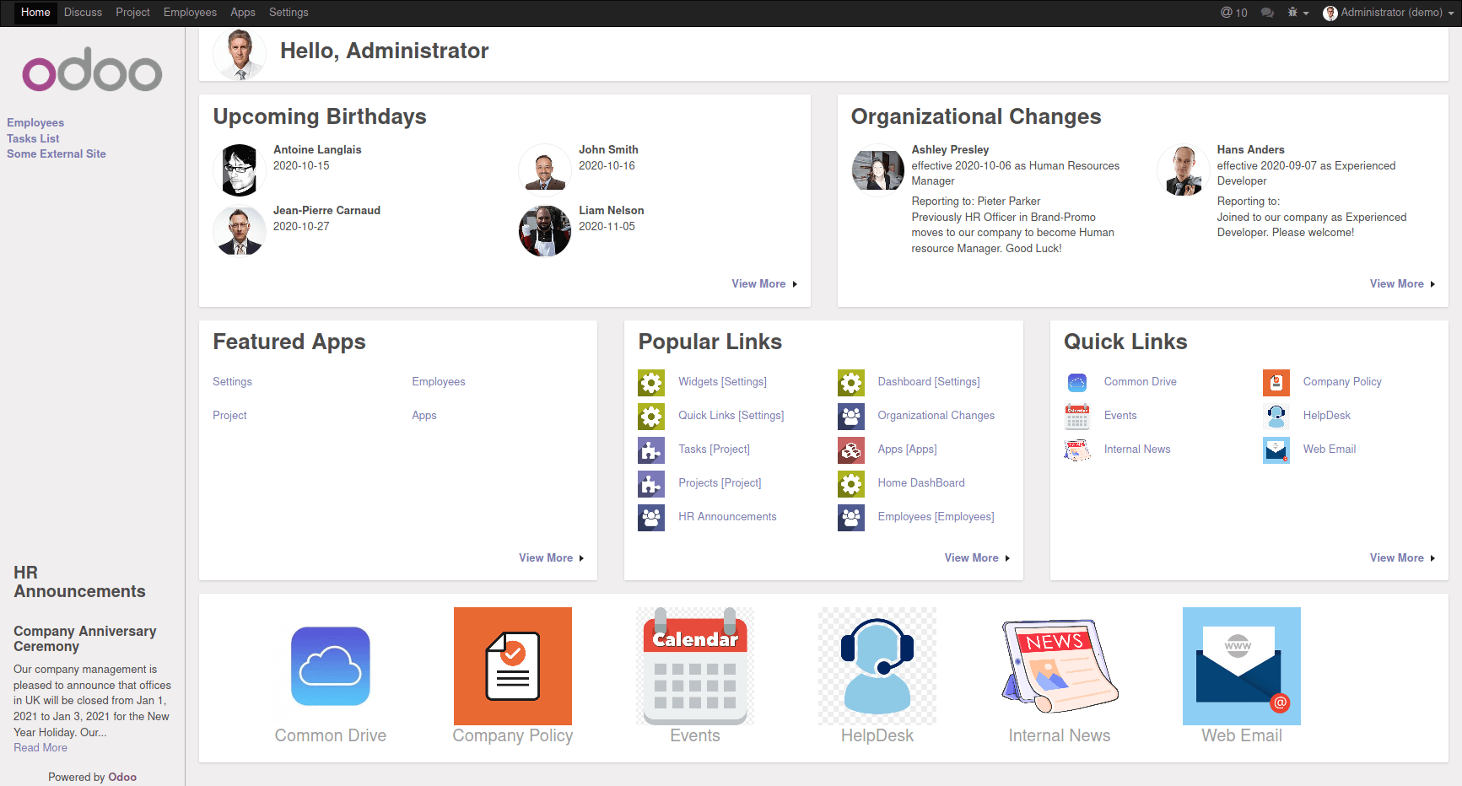The width and height of the screenshot is (1462, 786).
Task: Open Web Email via its envelope icon
Action: (x=1241, y=666)
